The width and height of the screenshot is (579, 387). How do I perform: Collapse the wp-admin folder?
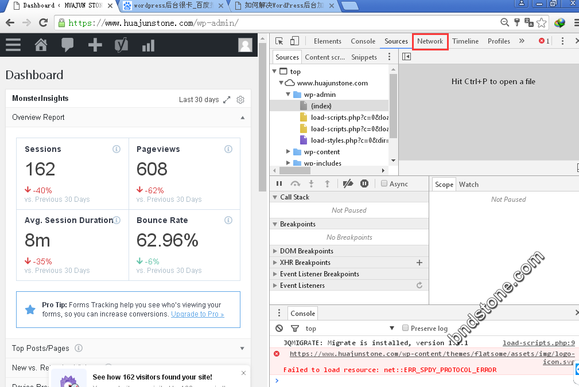288,95
